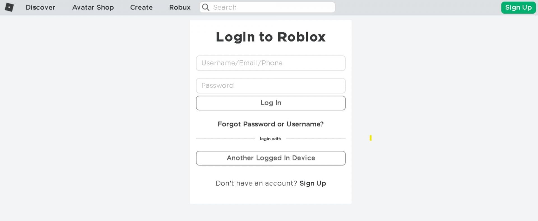Click the "login with" divider label
The image size is (538, 221).
(270, 139)
